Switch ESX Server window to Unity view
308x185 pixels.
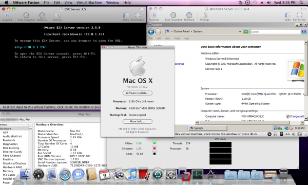126,17
